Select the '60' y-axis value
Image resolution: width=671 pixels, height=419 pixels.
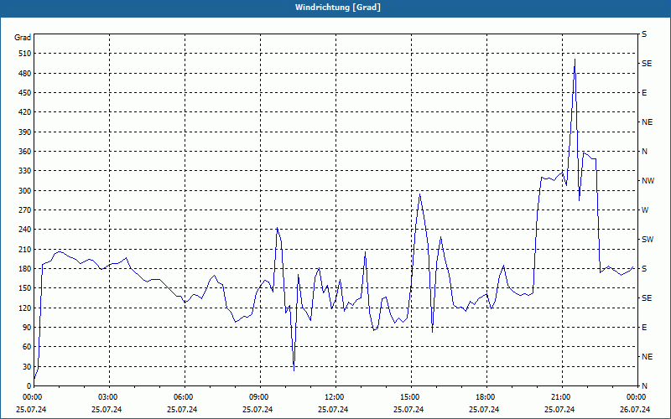click(x=28, y=347)
